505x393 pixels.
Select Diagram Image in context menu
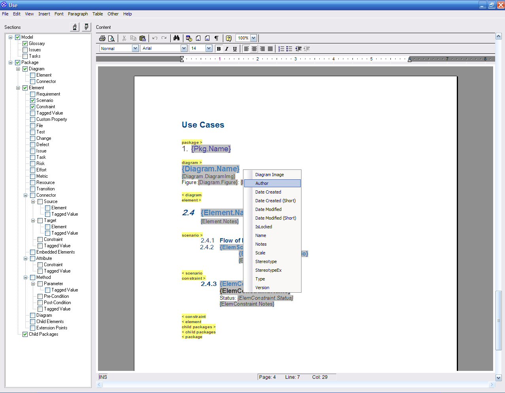pos(272,175)
